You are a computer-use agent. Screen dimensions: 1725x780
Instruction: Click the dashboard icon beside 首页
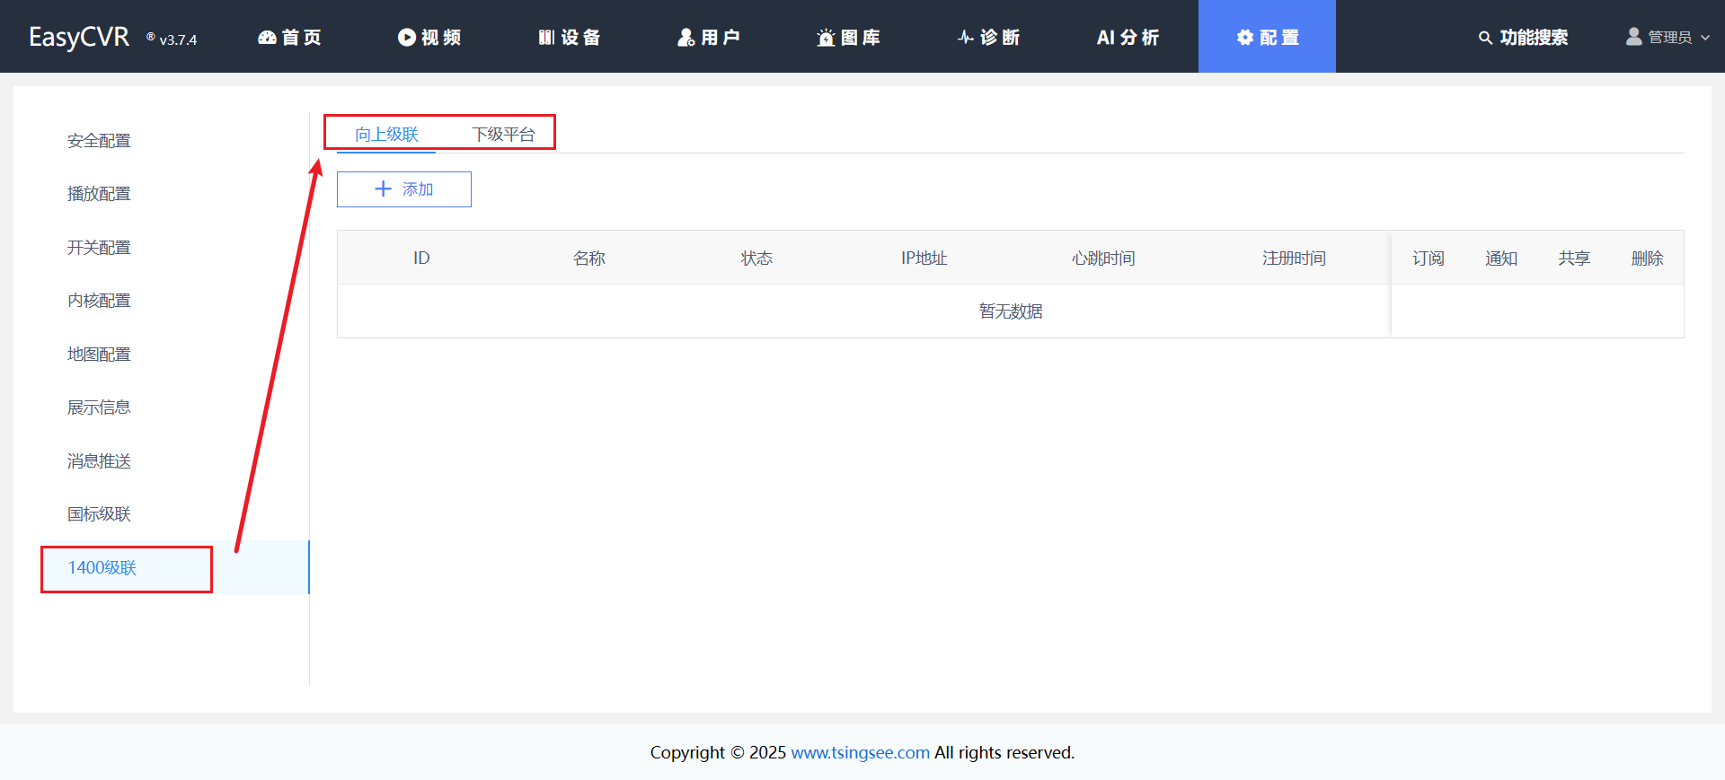(267, 38)
